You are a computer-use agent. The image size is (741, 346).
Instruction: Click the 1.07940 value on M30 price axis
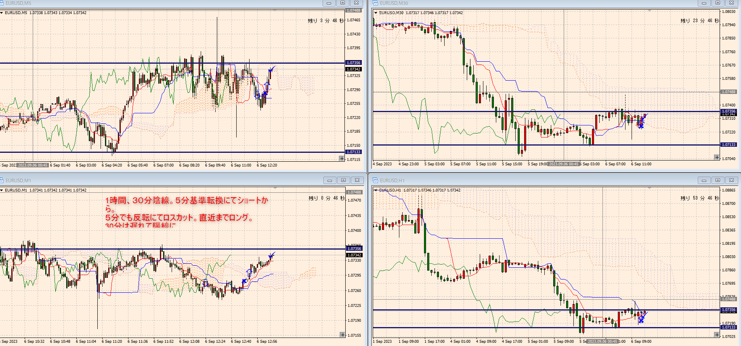click(729, 25)
